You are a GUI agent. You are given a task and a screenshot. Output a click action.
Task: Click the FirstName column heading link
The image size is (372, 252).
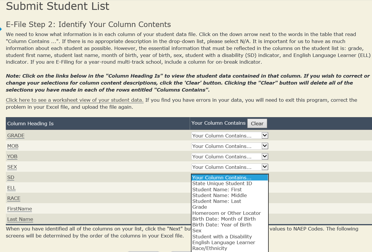(19, 209)
